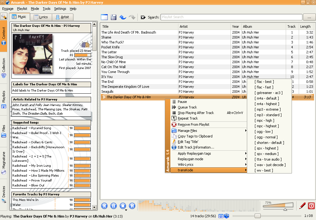This screenshot has height=220, width=316.
Task: Choose Remove From Playlist
Action: click(209, 124)
